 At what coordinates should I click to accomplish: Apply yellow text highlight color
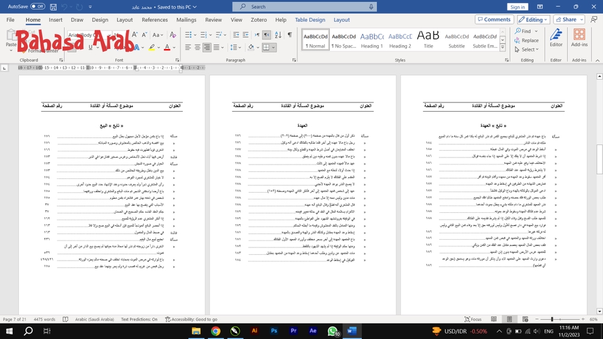[x=152, y=47]
